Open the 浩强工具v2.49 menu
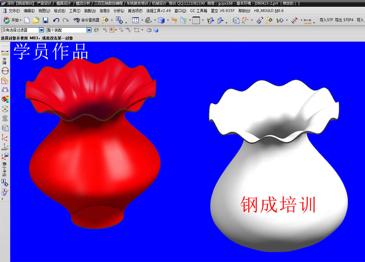365x262 pixels. (158, 11)
